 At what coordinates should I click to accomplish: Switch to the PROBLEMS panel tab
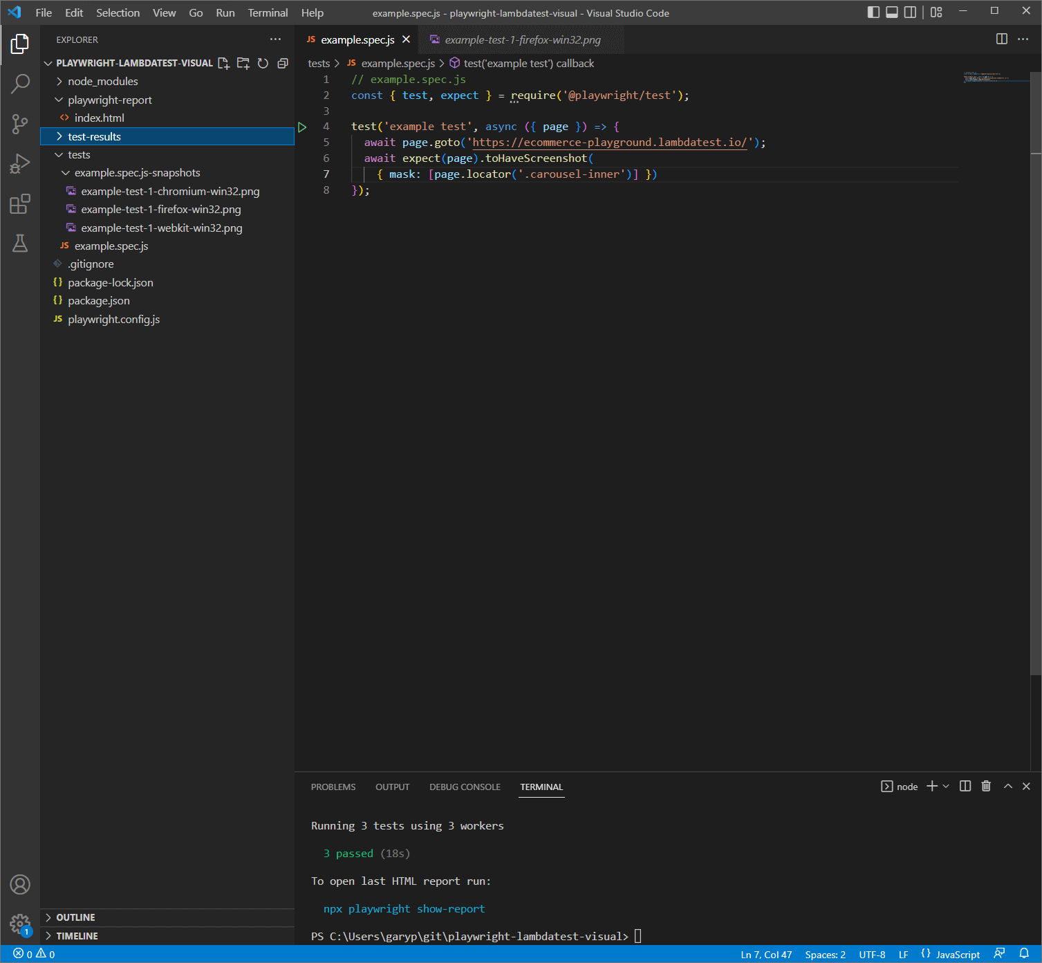tap(333, 787)
